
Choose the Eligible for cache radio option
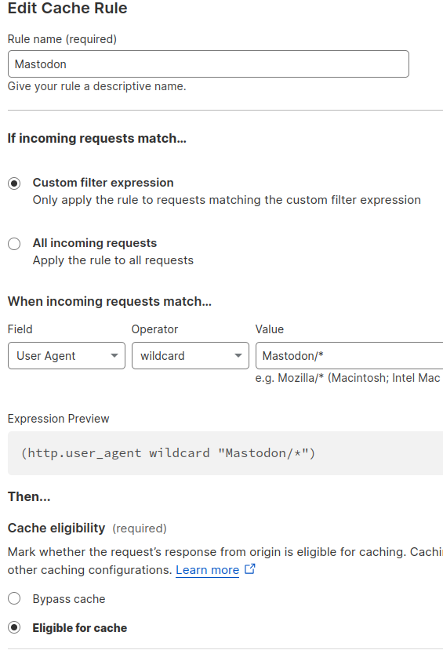(x=14, y=628)
